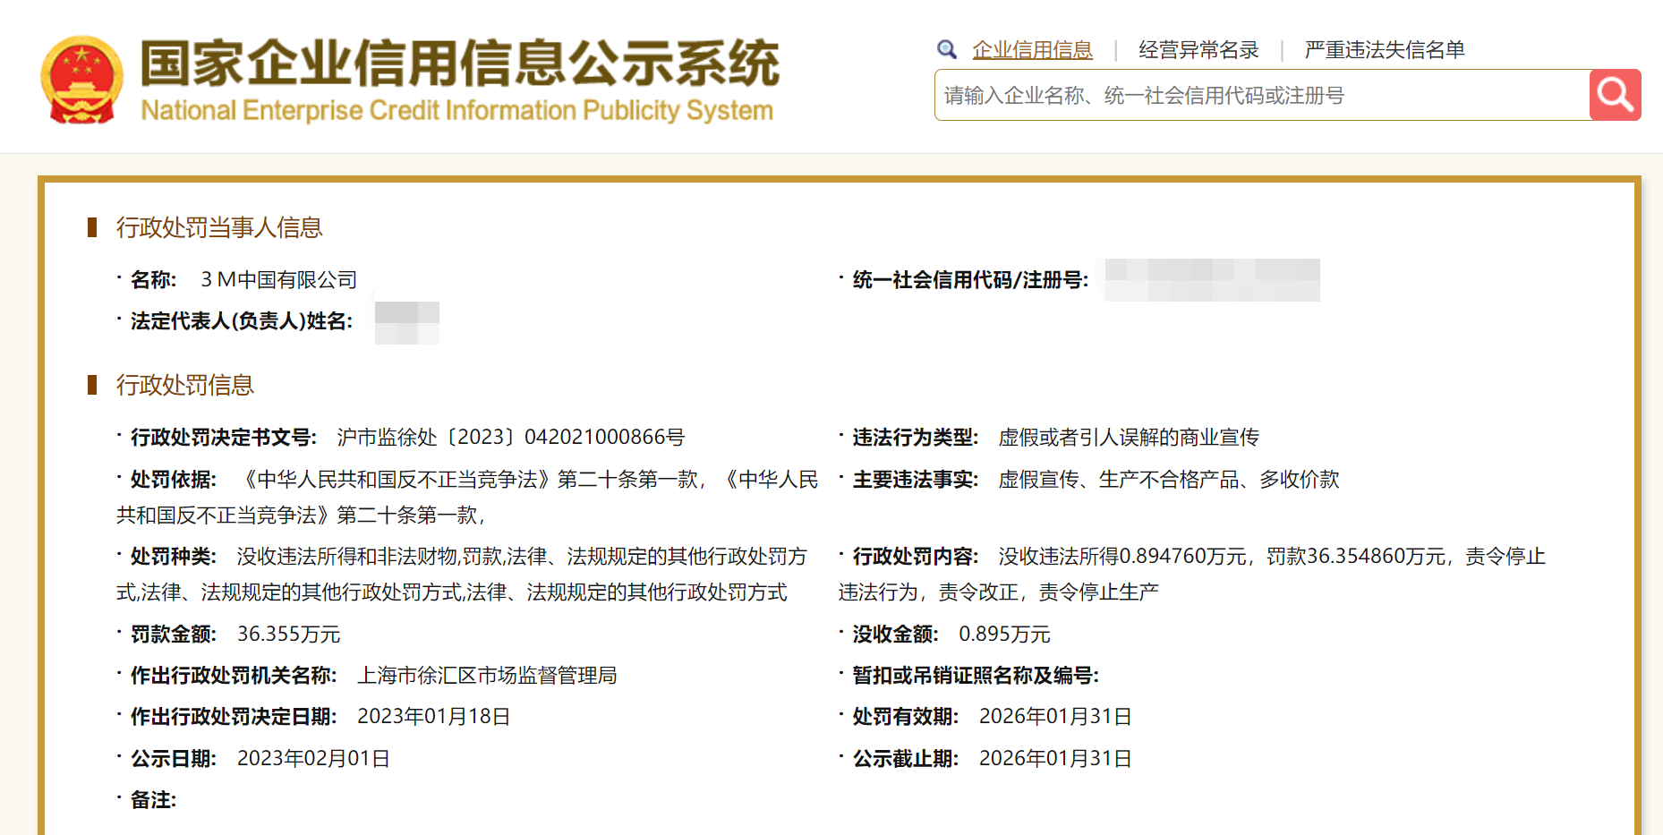Click the 行政处罚当事人信息 section heading

219,227
